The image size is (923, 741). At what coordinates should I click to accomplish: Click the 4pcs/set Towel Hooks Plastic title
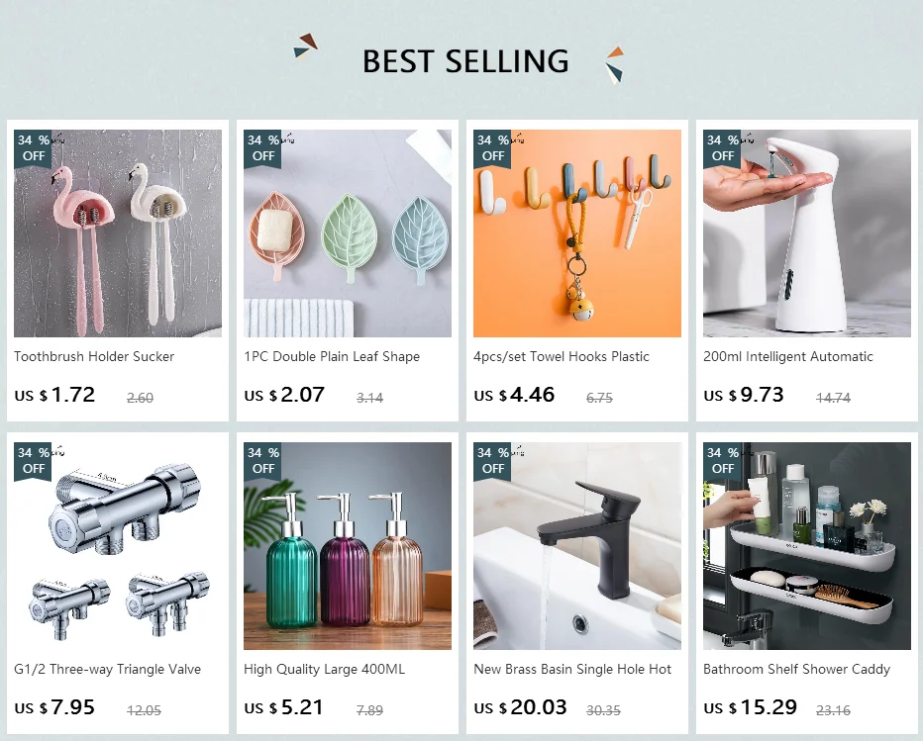click(561, 356)
